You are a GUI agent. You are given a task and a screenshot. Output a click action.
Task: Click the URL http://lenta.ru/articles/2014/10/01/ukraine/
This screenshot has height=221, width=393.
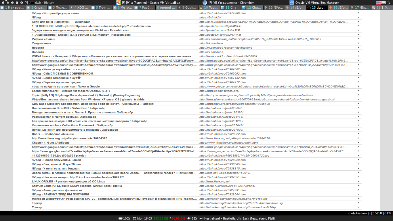click(227, 186)
